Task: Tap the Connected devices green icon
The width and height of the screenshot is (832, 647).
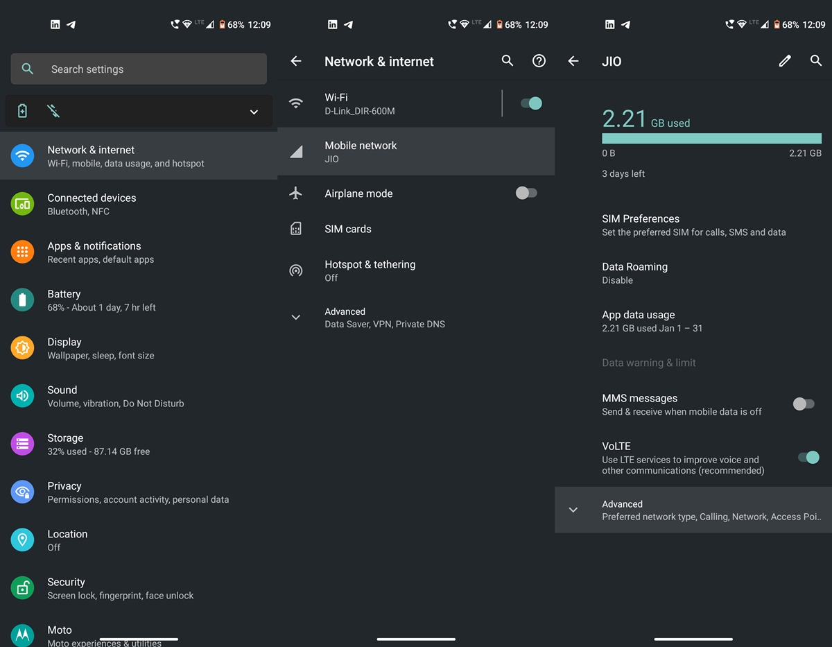Action: 22,204
